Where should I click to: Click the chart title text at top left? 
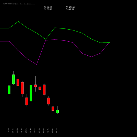[19, 4]
